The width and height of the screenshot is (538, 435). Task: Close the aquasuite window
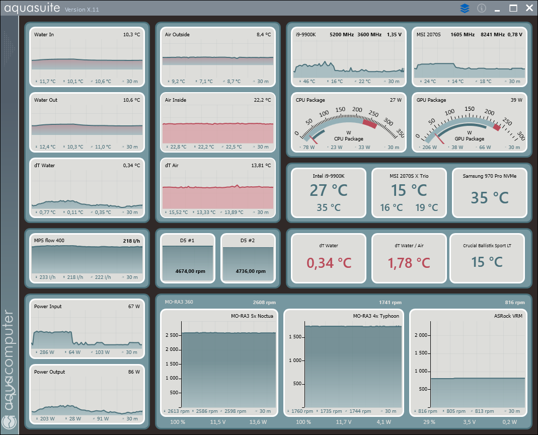[529, 8]
